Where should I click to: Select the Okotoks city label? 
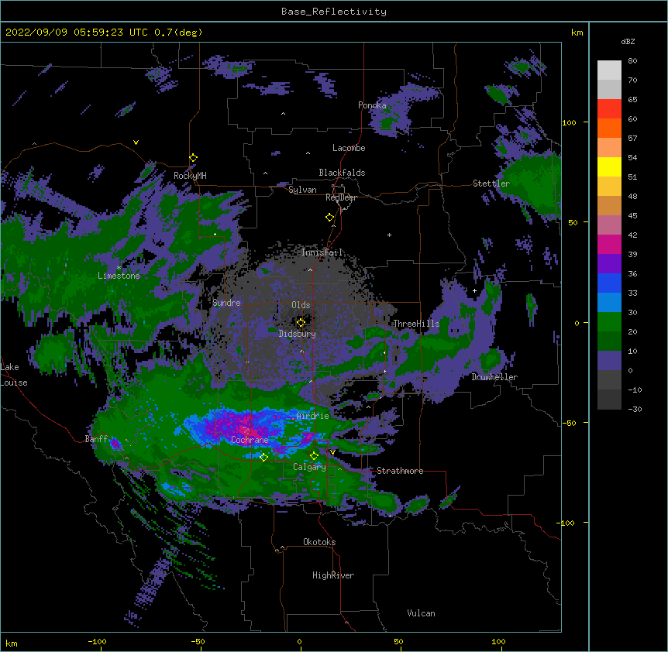[319, 542]
